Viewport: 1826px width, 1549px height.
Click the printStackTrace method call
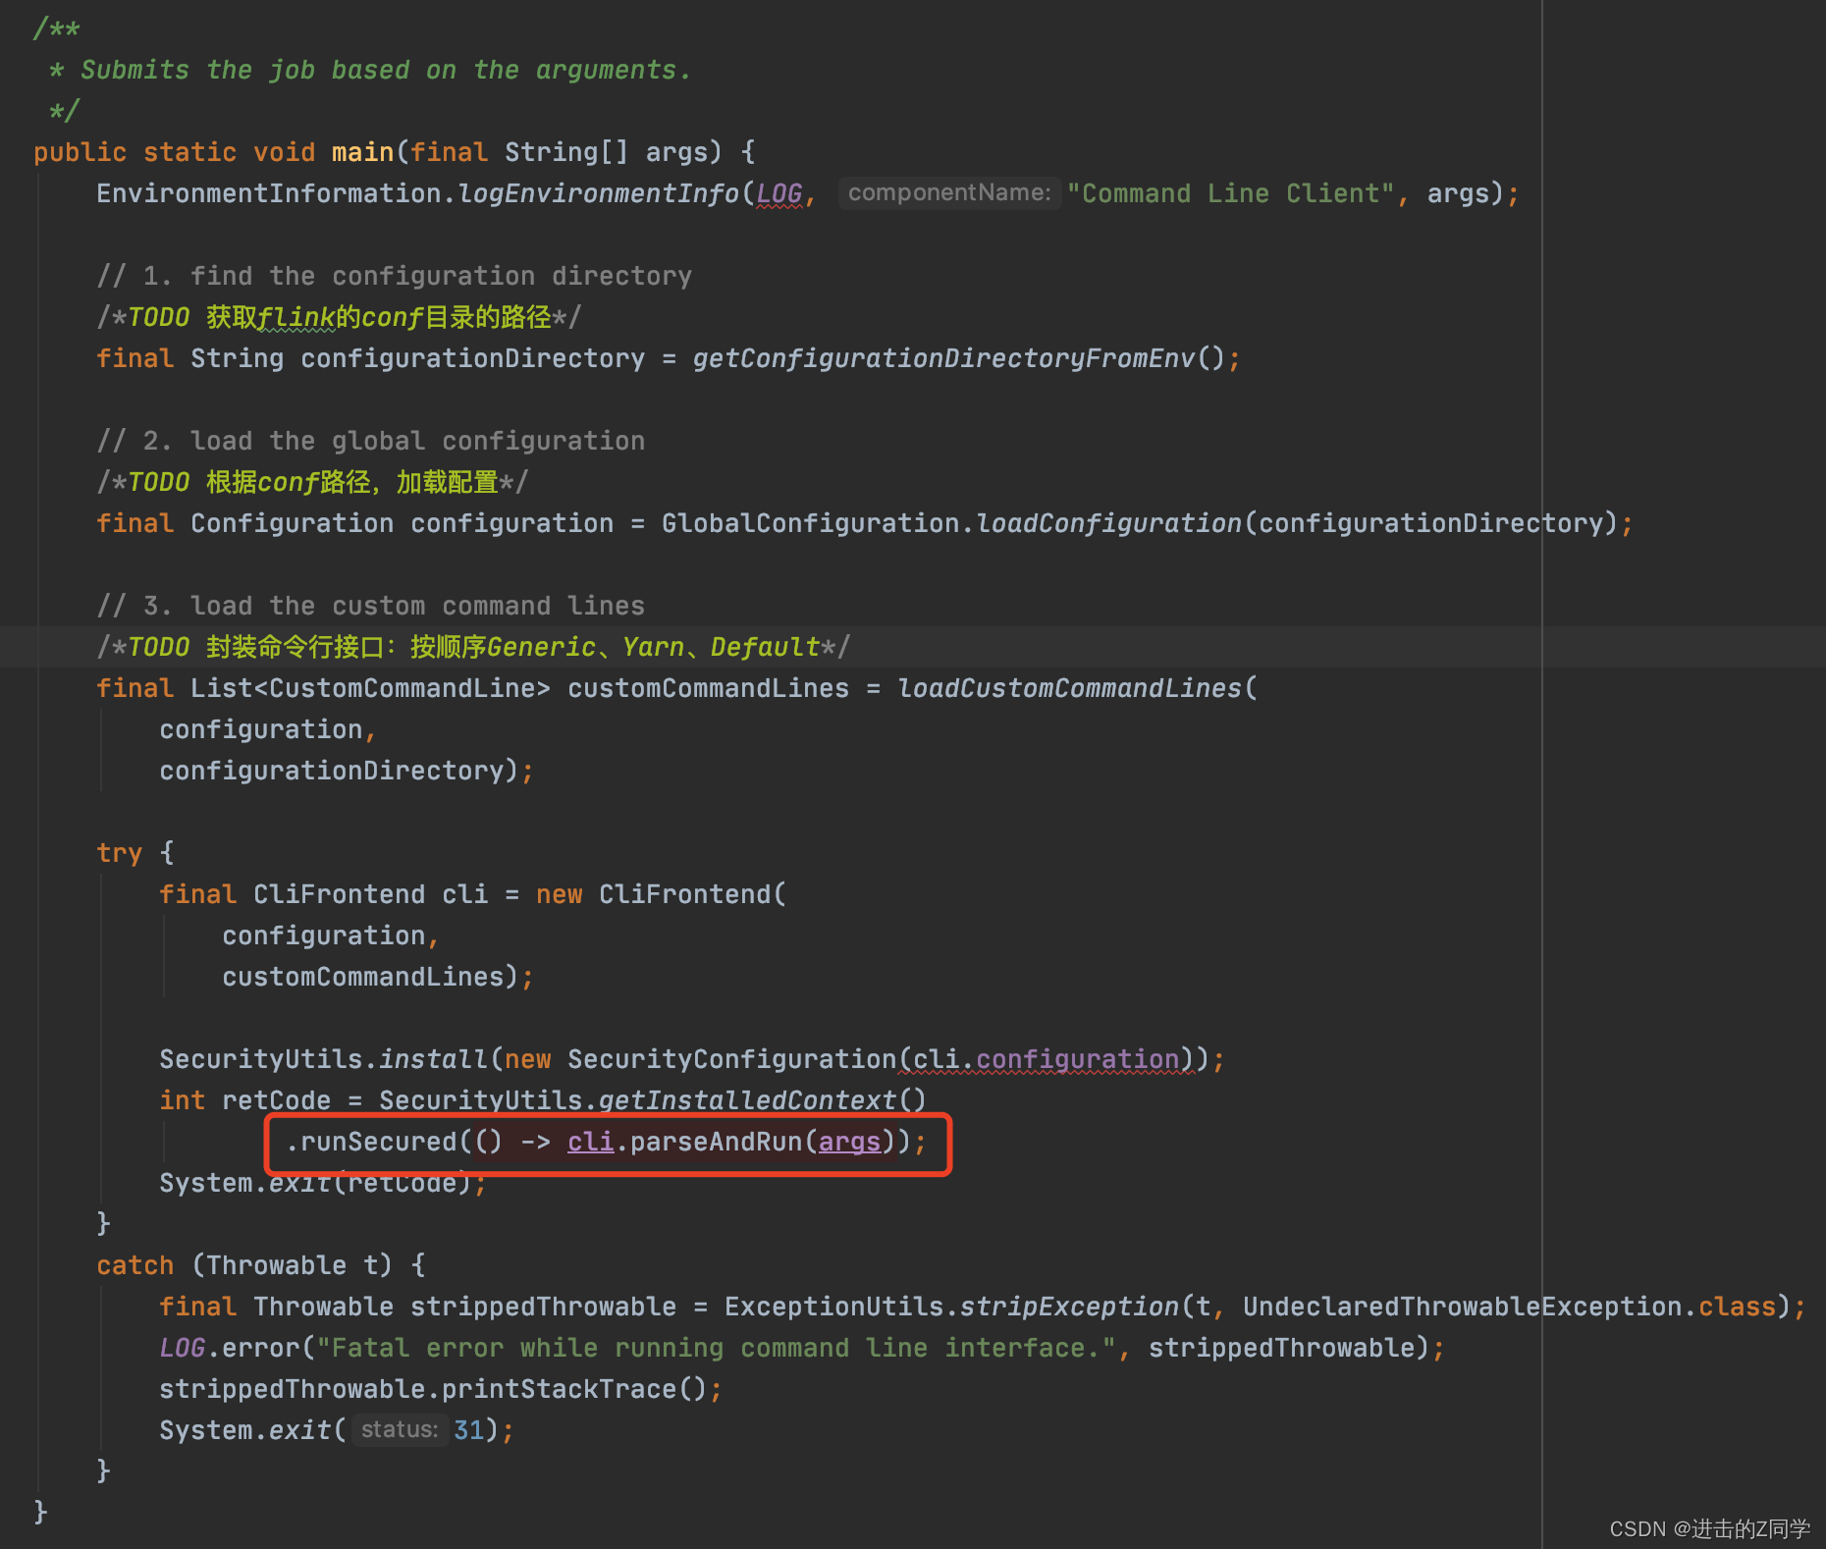(560, 1389)
